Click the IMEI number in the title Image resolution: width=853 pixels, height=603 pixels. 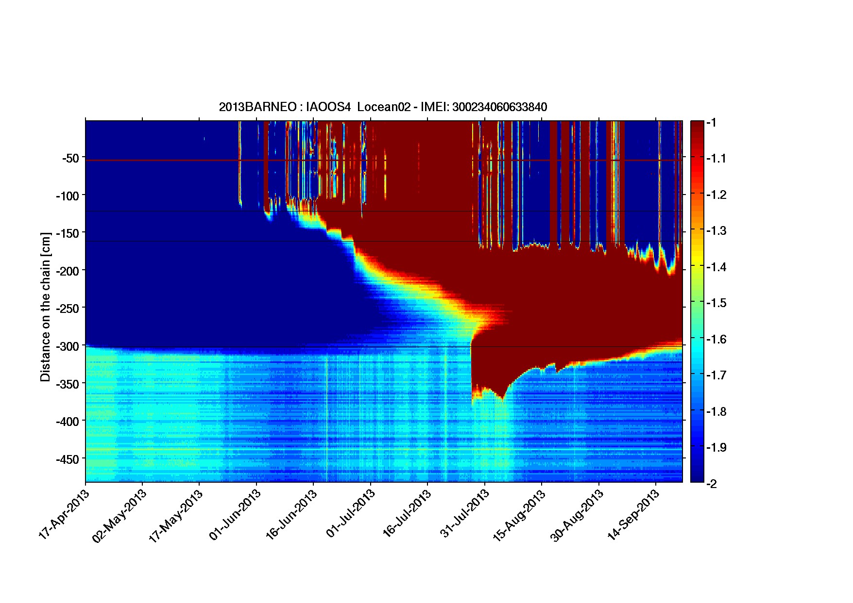(499, 107)
